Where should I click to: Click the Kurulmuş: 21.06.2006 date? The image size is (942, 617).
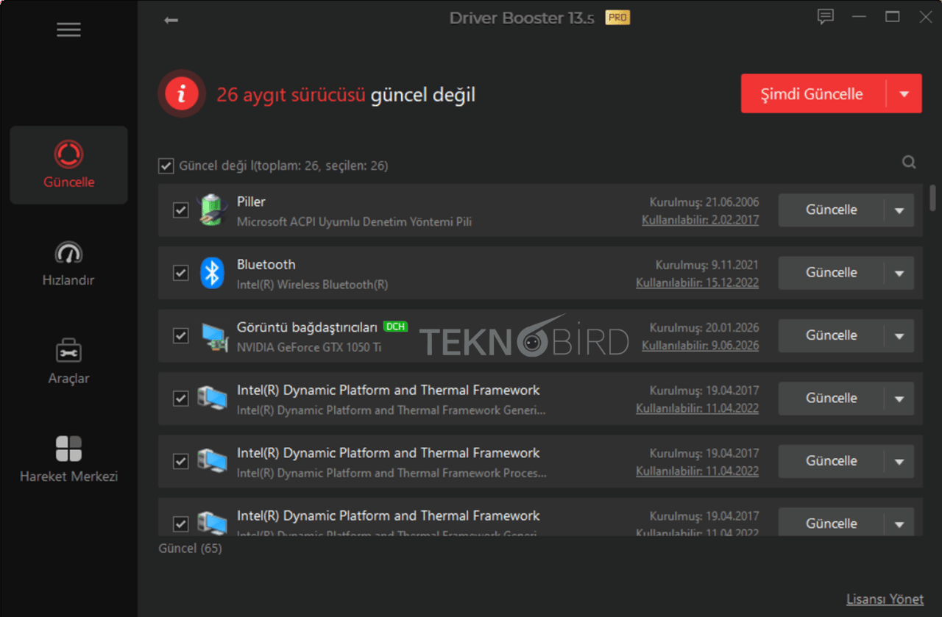(x=704, y=201)
